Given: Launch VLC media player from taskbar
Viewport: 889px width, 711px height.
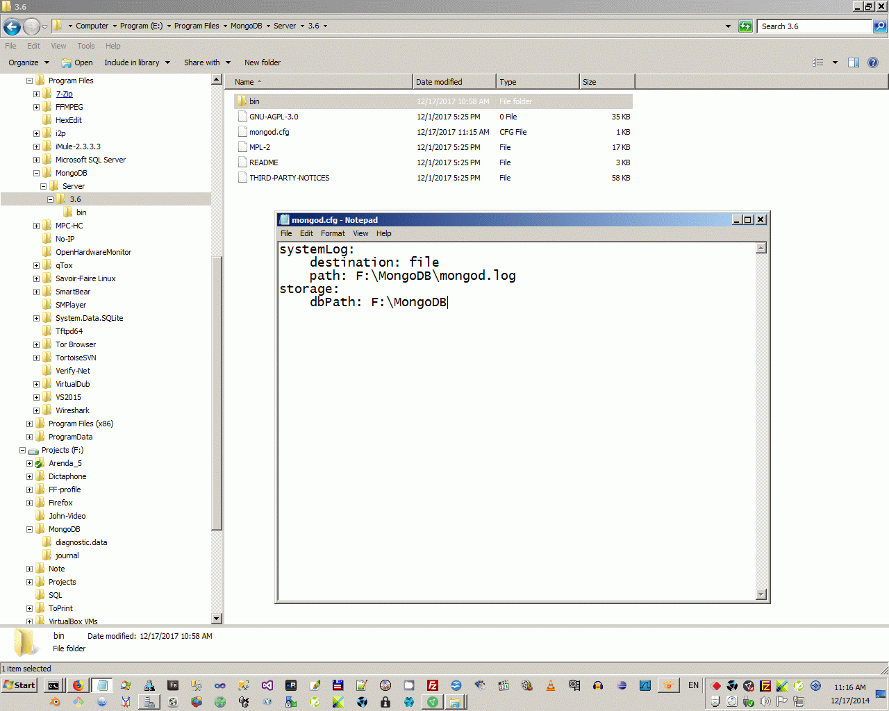Looking at the screenshot, I should [x=551, y=685].
